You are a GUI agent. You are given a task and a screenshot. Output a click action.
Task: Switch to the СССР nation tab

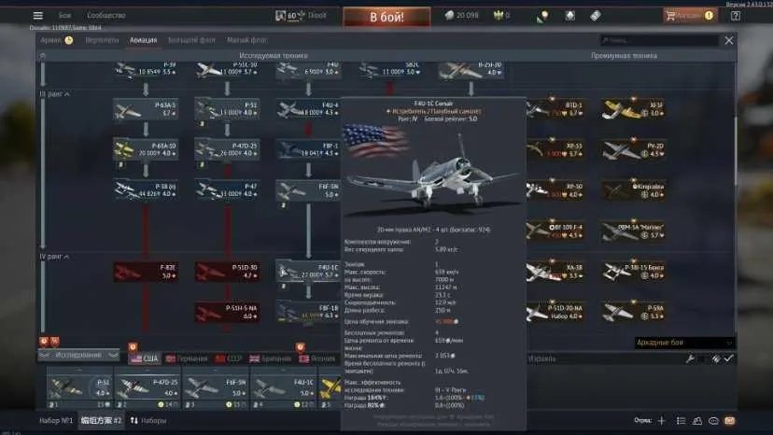[x=229, y=358]
